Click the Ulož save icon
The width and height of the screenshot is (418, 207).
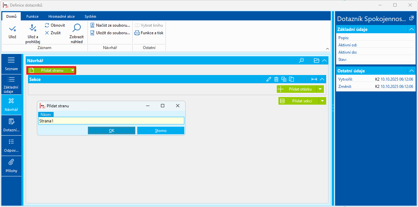(12, 29)
